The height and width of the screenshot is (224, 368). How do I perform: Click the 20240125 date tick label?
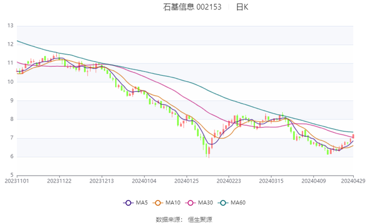(x=186, y=180)
